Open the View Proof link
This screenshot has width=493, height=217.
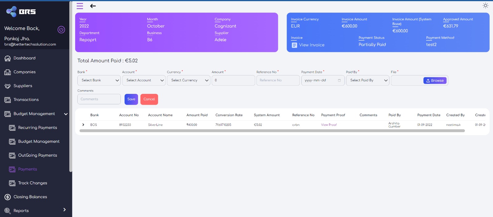(329, 125)
